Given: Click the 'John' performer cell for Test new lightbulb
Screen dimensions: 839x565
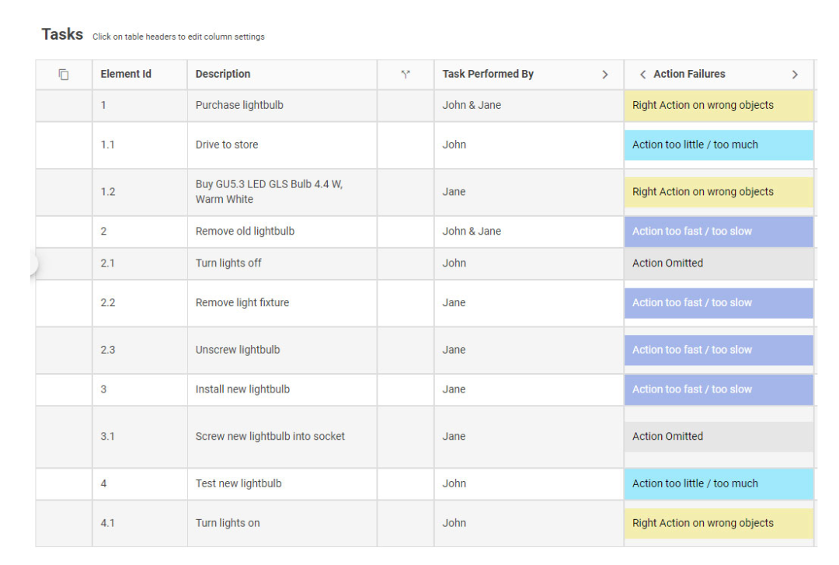Looking at the screenshot, I should coord(454,483).
